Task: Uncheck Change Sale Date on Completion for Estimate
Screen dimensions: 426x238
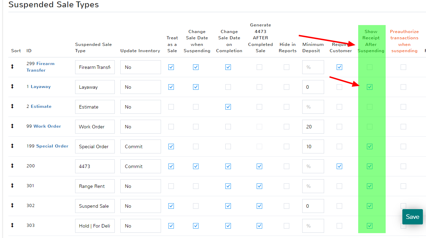Action: coord(228,107)
